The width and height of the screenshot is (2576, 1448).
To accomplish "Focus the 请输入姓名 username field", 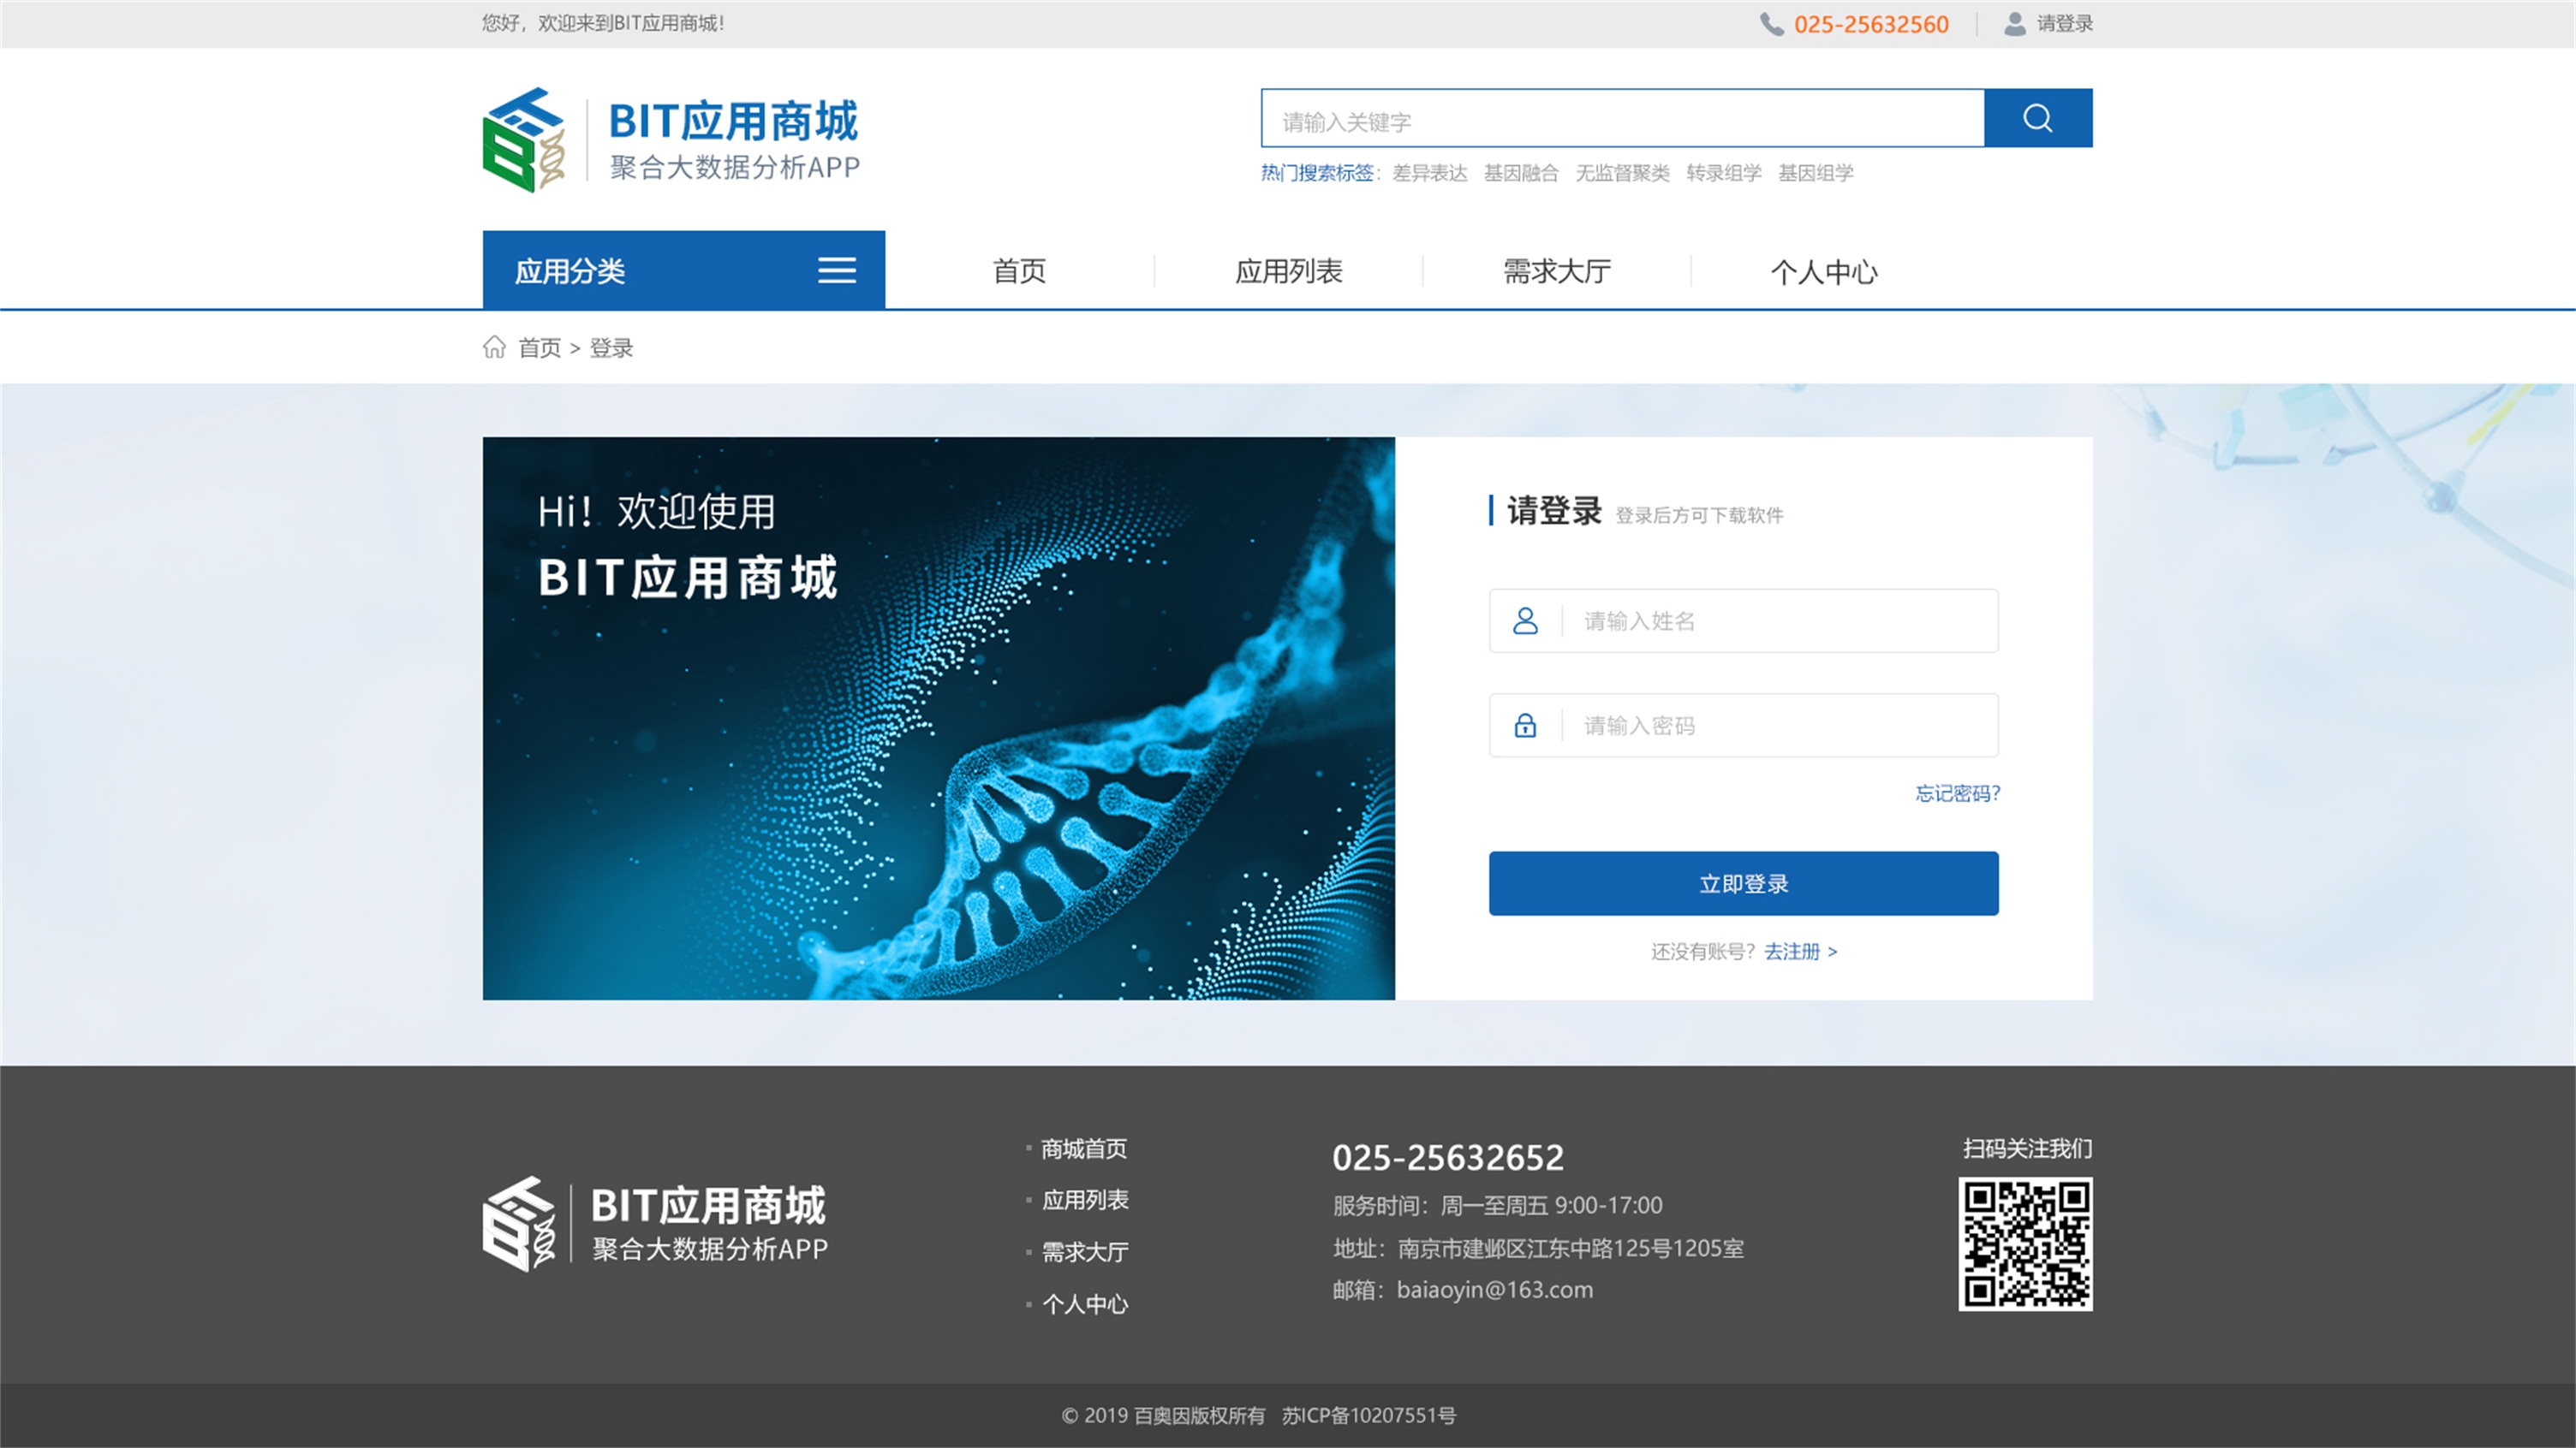I will [1743, 620].
